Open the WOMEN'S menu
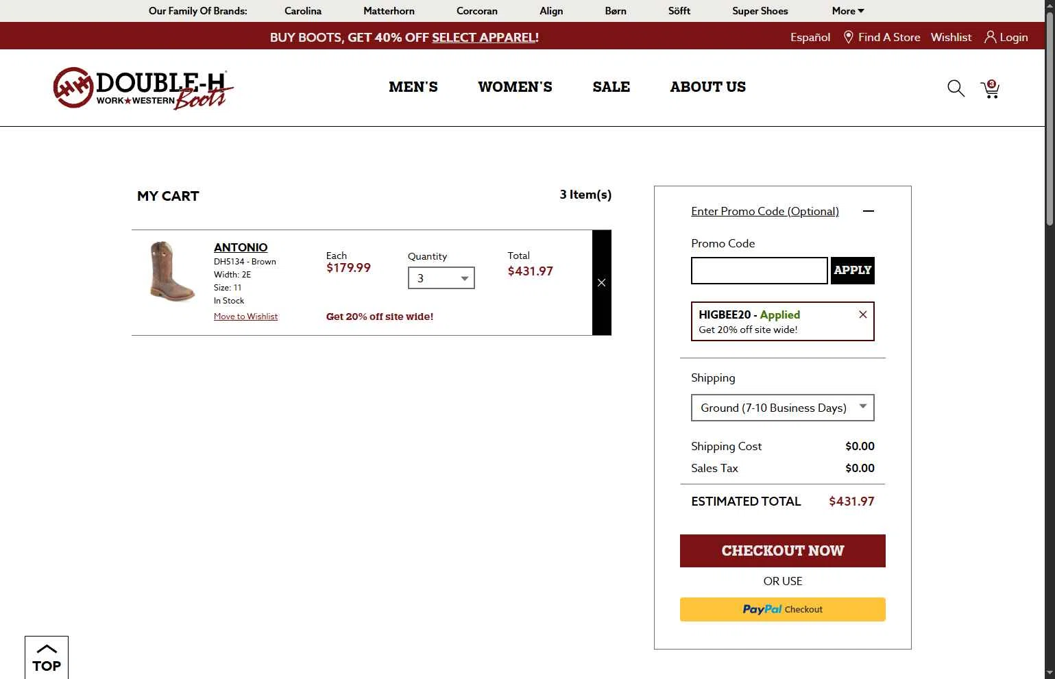The height and width of the screenshot is (679, 1055). coord(515,87)
